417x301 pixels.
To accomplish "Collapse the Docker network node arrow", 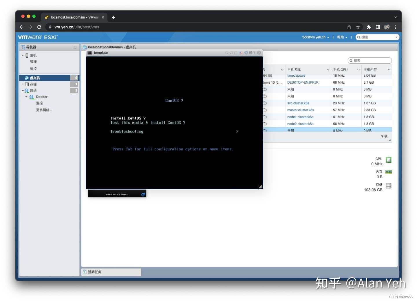I will 26,97.
